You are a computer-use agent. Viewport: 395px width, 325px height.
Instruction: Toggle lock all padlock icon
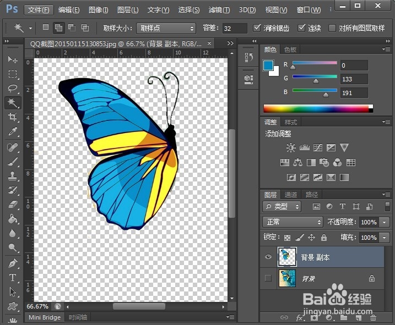pos(324,237)
